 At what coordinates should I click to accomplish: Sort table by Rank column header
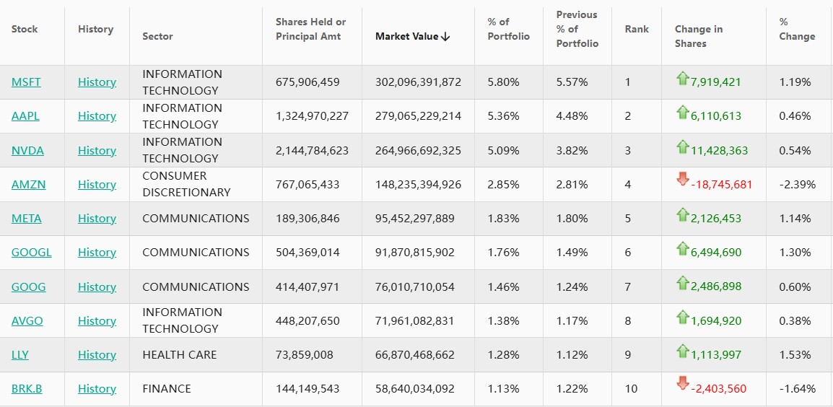[637, 29]
